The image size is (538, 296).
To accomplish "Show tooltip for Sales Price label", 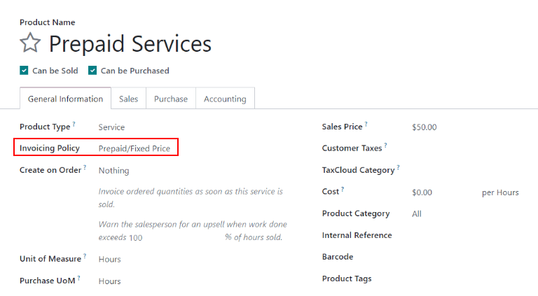I will click(x=366, y=125).
